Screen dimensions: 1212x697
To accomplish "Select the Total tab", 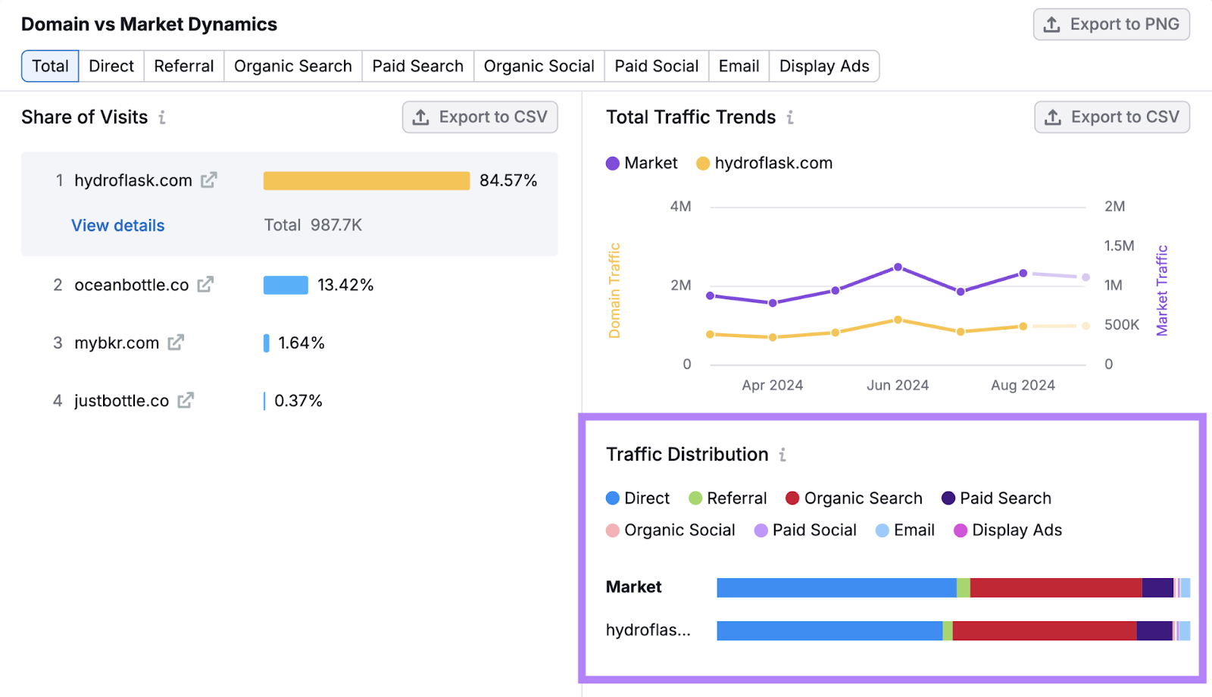I will [50, 66].
